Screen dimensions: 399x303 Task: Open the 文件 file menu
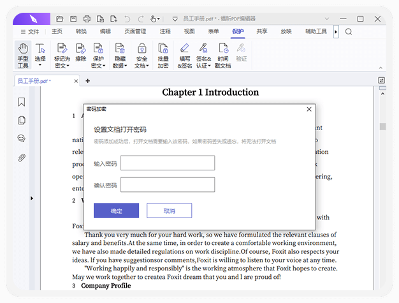point(30,31)
